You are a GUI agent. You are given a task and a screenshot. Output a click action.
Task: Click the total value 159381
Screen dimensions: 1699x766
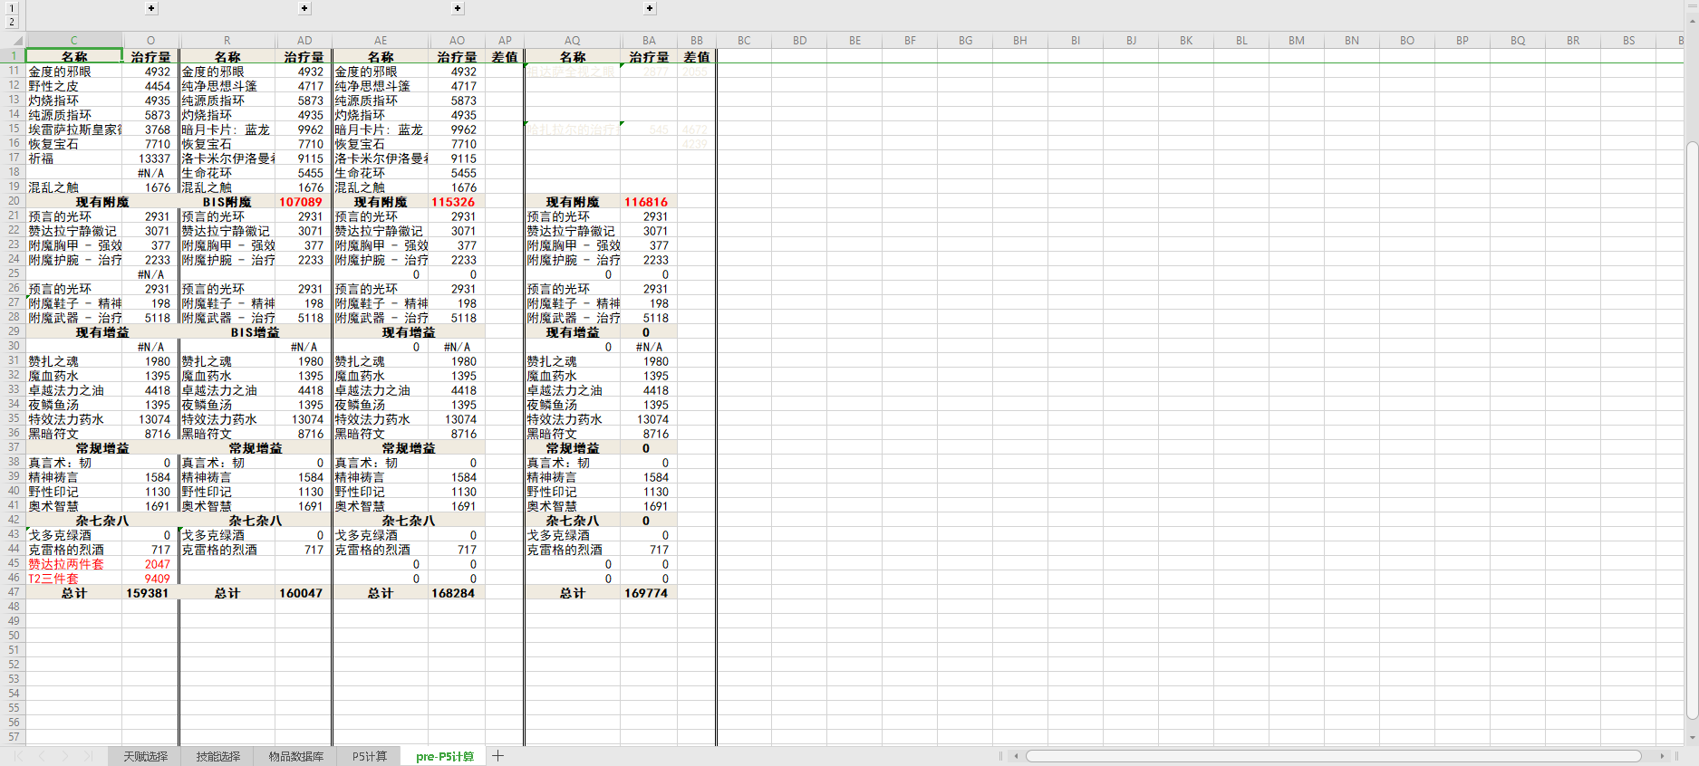(150, 593)
